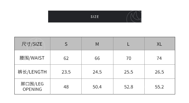Select the M size column header
Viewport: 189px width, 103px height.
point(97,44)
